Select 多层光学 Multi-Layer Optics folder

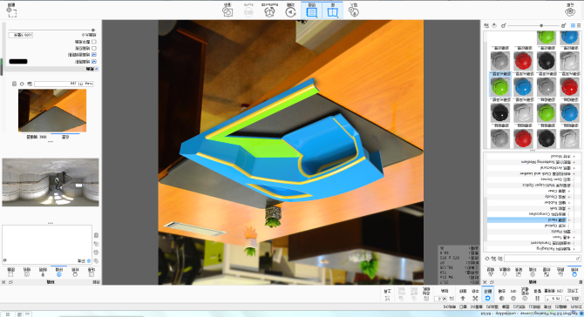click(x=547, y=185)
